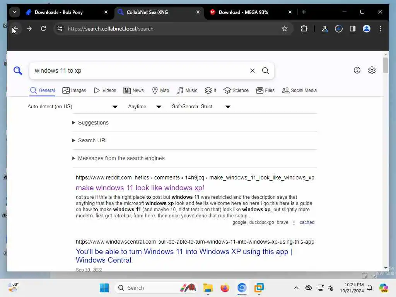396x297 pixels.
Task: Close the CollabNet SearXNG tab
Action: (x=198, y=12)
